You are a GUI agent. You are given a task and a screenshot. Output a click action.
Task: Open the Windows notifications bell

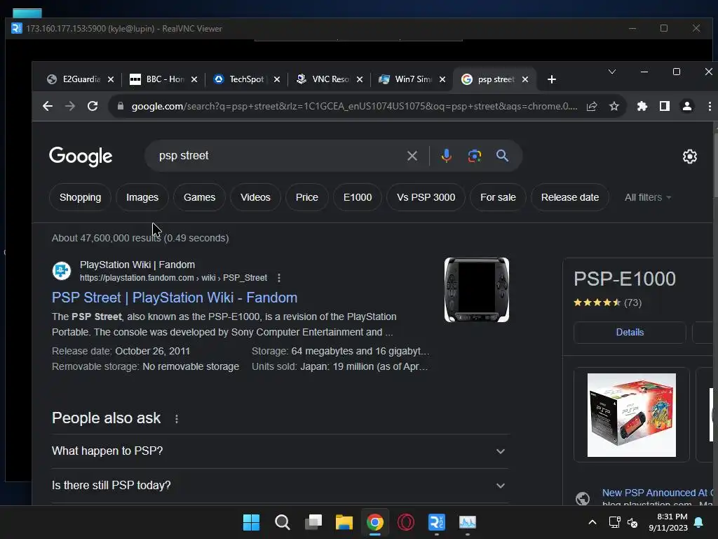tap(699, 522)
